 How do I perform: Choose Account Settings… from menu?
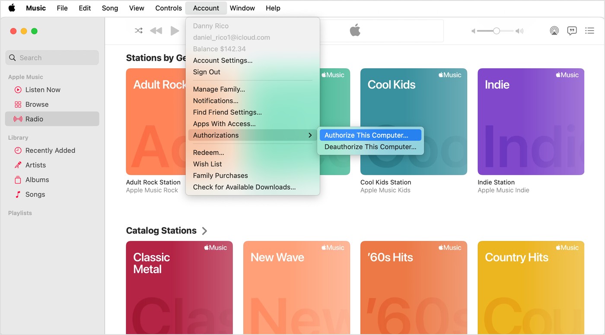click(x=253, y=60)
